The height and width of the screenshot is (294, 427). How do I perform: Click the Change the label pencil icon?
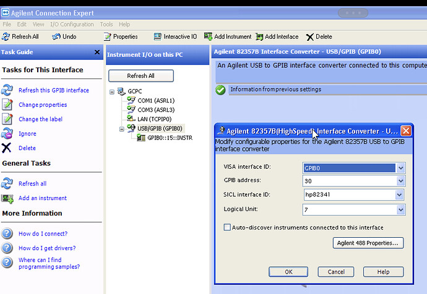click(7, 119)
